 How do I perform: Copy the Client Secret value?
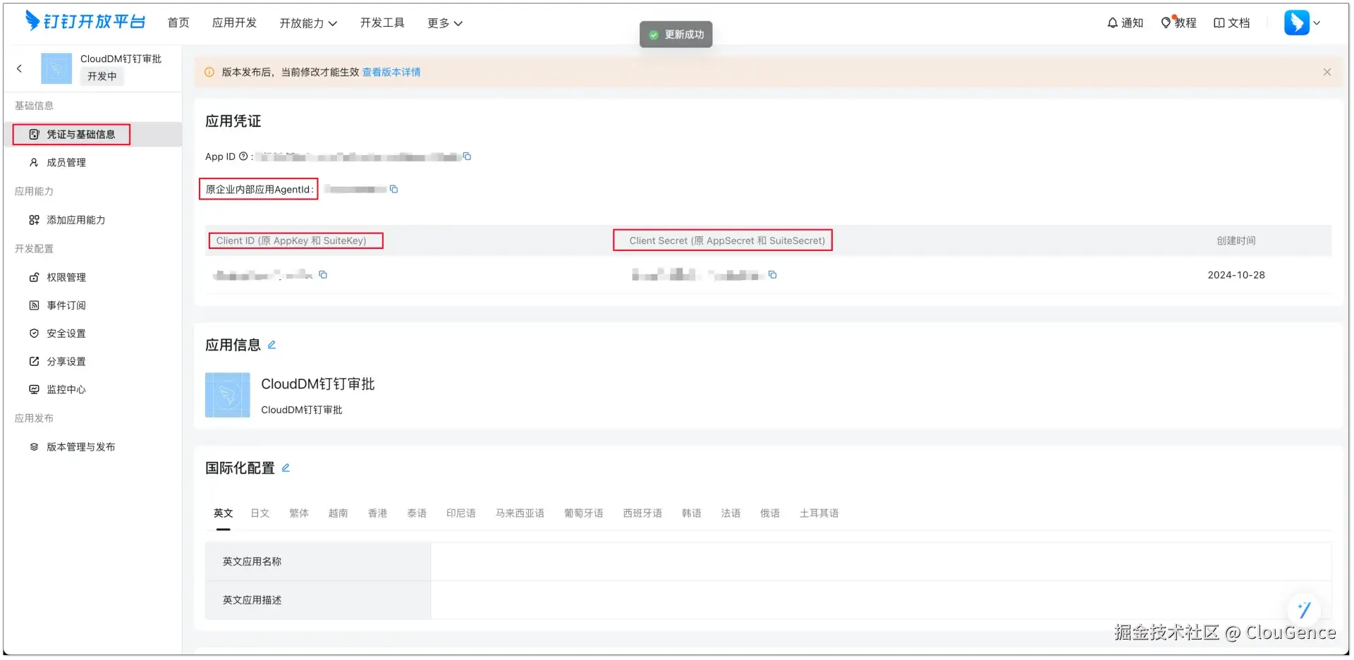772,274
